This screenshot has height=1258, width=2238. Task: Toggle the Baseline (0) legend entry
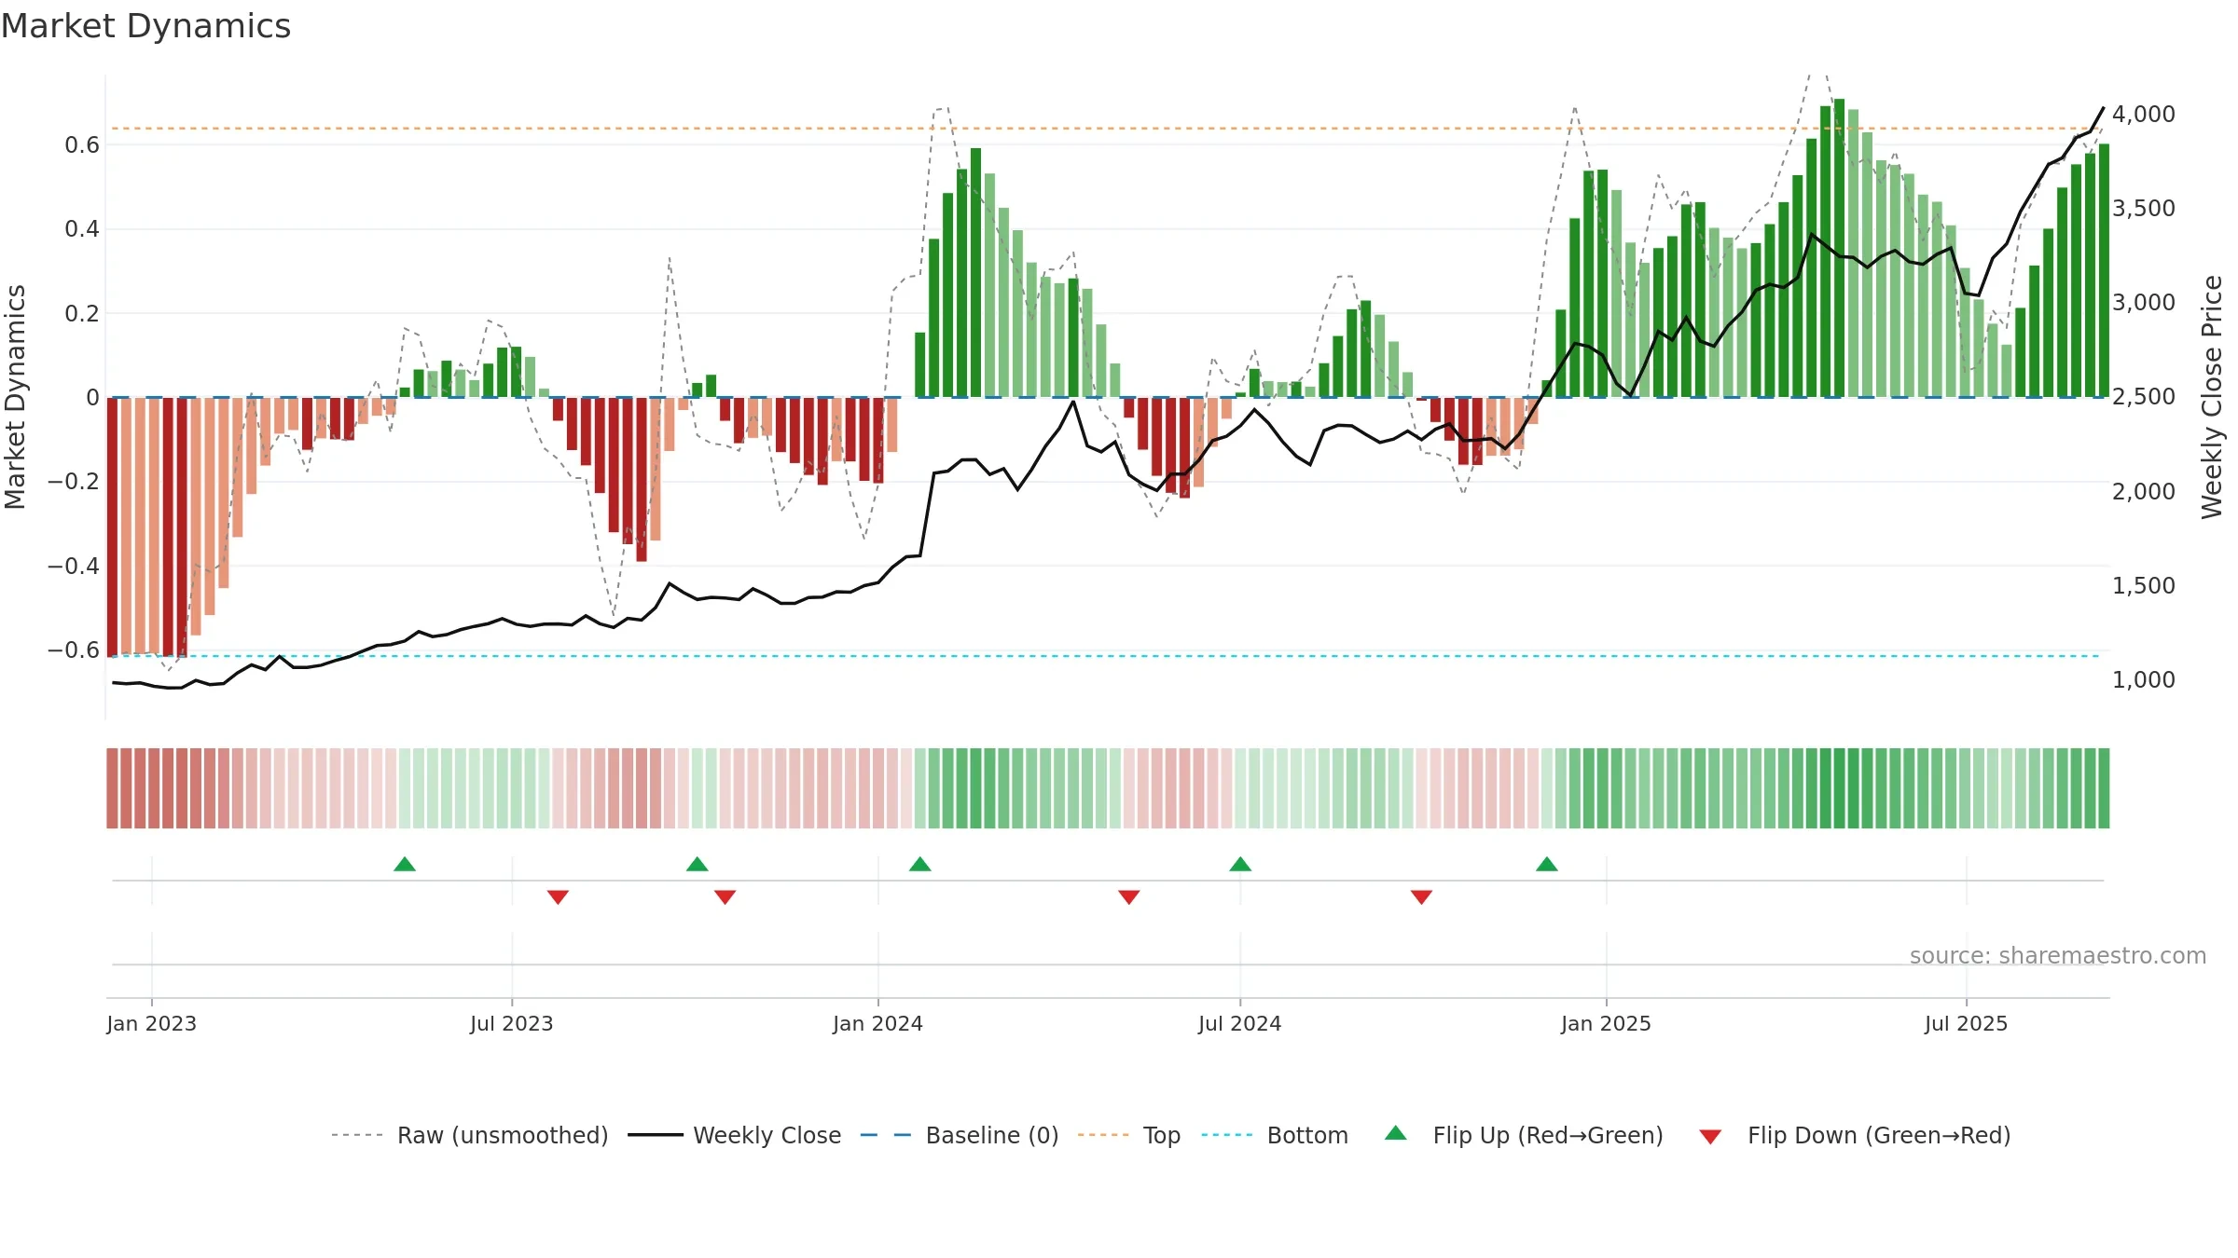coord(960,1135)
